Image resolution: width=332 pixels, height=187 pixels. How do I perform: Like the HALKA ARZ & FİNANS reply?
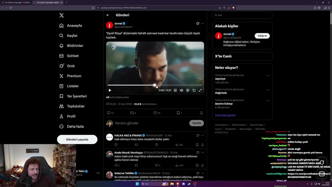(x=156, y=145)
